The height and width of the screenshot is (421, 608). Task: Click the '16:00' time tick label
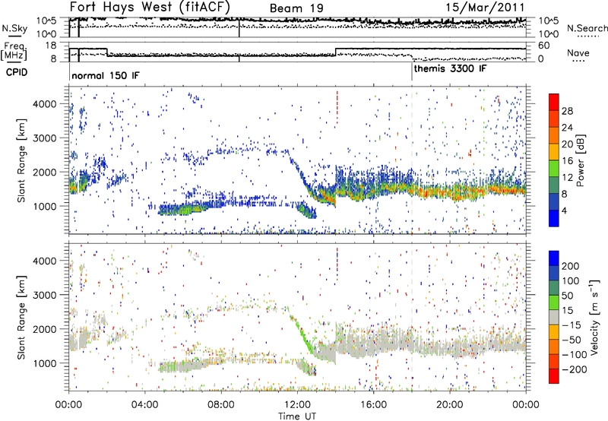(373, 405)
